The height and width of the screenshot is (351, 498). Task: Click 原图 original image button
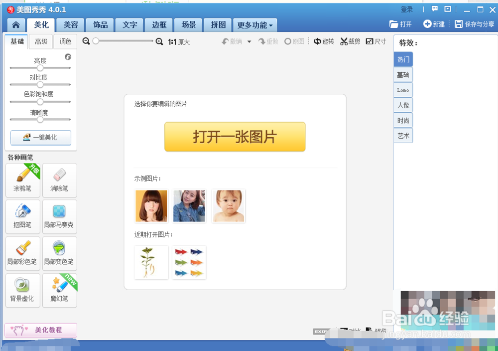point(294,42)
